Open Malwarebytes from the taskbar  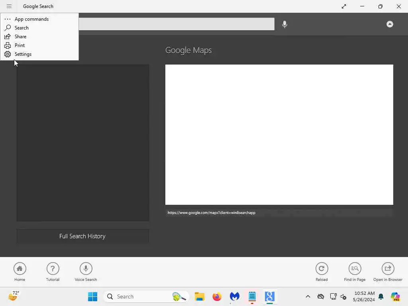pyautogui.click(x=234, y=296)
